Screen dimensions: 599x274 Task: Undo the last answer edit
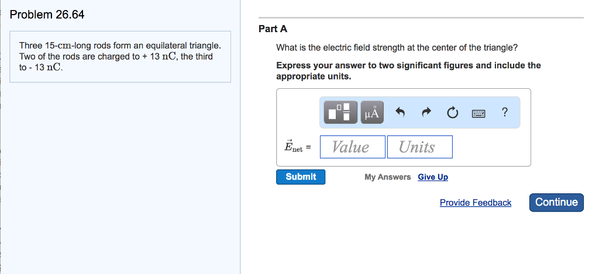[401, 113]
